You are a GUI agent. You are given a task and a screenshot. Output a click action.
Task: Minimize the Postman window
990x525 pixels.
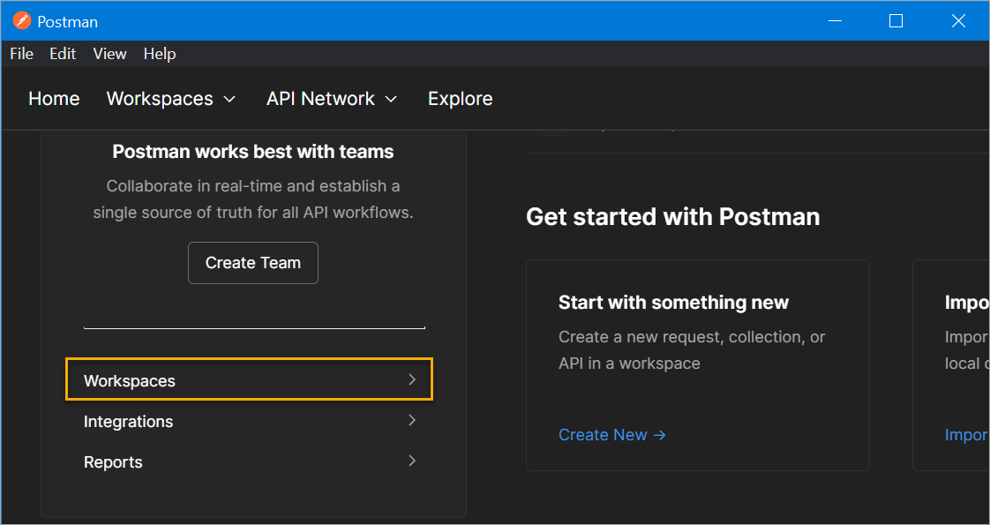point(835,21)
